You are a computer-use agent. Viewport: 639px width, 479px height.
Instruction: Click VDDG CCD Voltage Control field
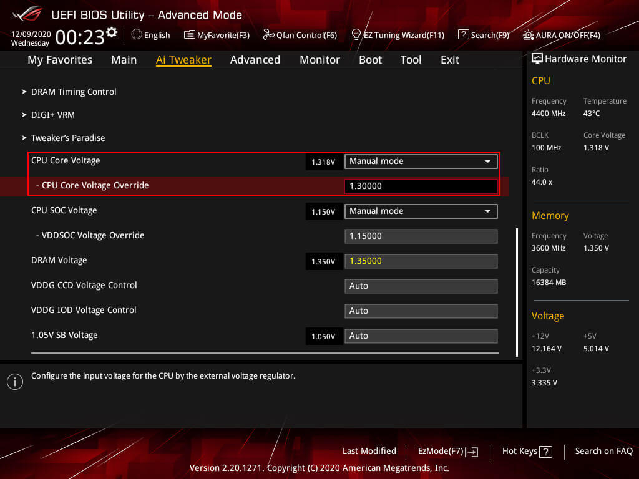click(x=421, y=286)
